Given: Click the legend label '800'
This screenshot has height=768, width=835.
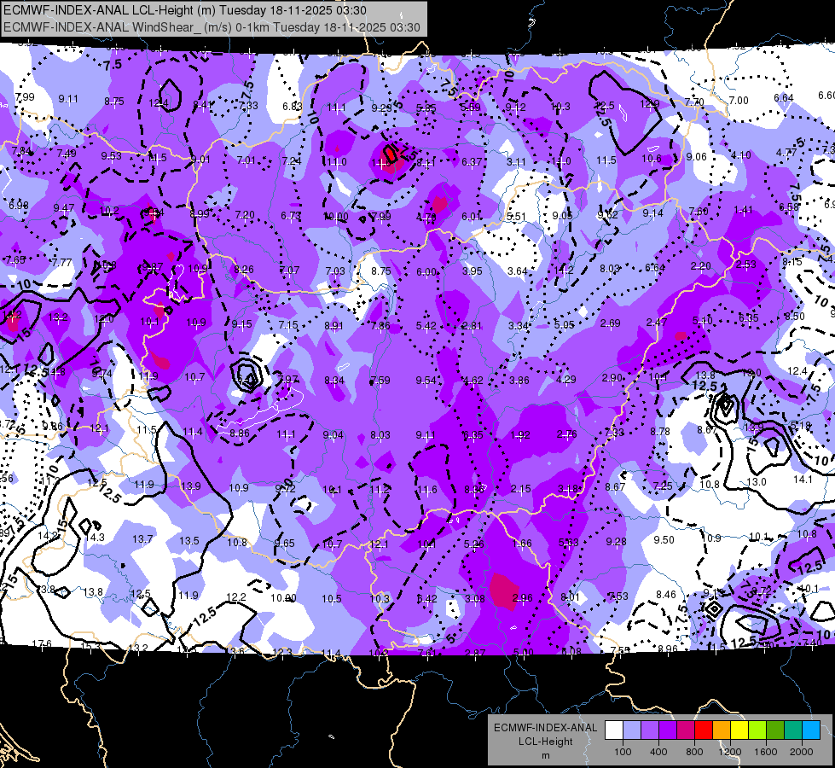Looking at the screenshot, I should [x=694, y=752].
